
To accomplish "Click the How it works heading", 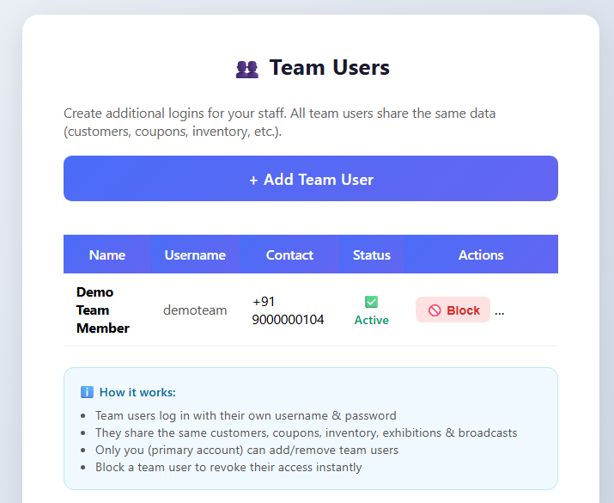I will click(x=137, y=392).
